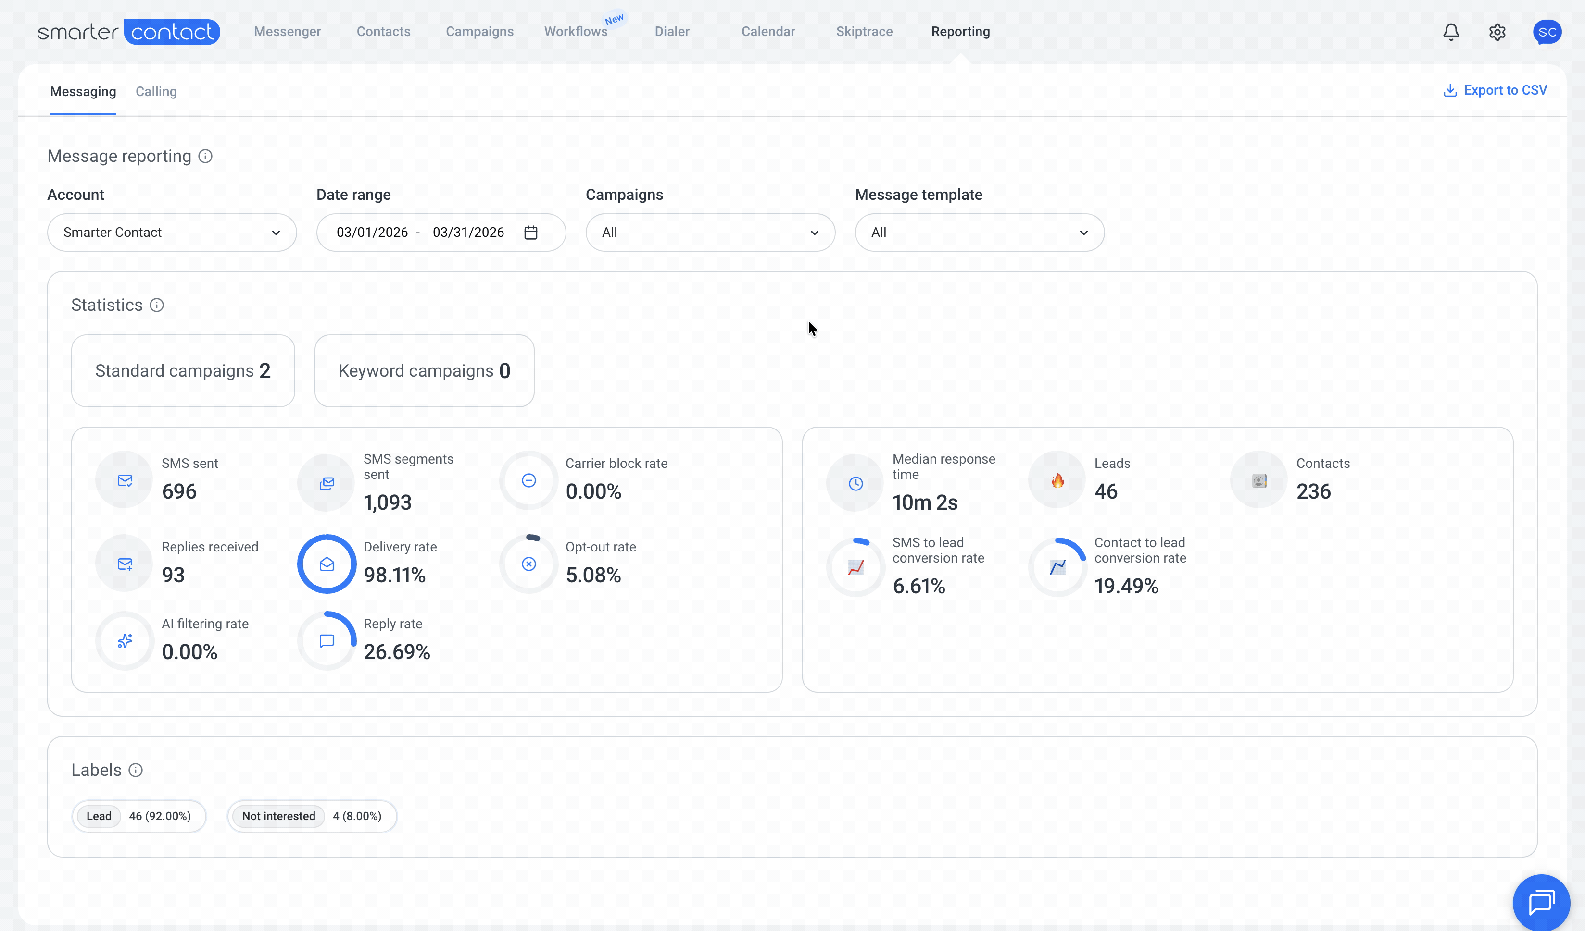Open settings gear icon
The height and width of the screenshot is (931, 1585).
coord(1497,32)
